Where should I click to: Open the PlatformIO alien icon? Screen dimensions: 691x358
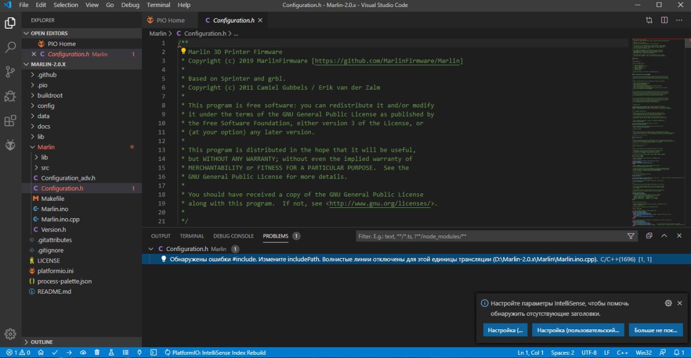pos(10,145)
